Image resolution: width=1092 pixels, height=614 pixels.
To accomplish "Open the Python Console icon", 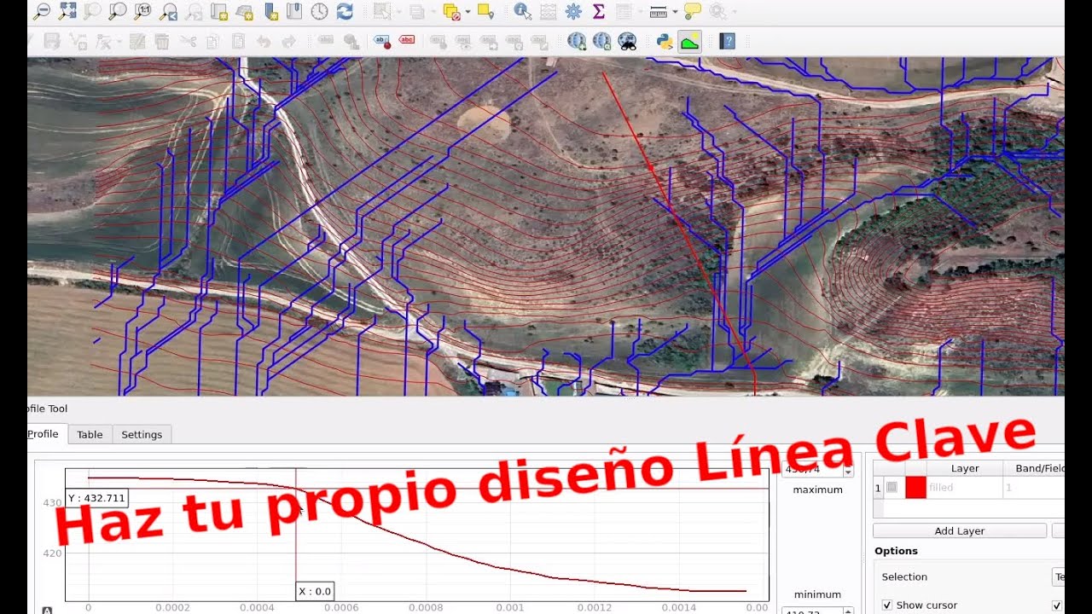I will pos(665,41).
